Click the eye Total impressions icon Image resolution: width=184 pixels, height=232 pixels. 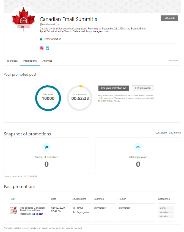point(138,147)
